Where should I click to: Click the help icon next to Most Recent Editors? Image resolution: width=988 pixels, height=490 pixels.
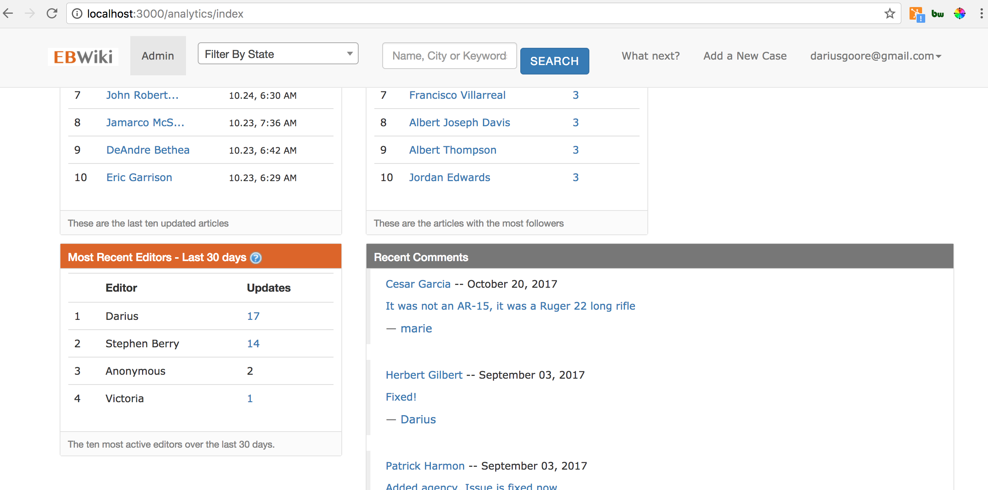[255, 258]
